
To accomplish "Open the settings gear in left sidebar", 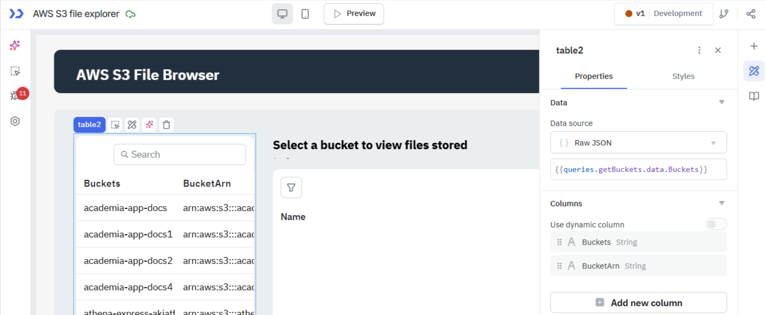I will click(x=15, y=121).
